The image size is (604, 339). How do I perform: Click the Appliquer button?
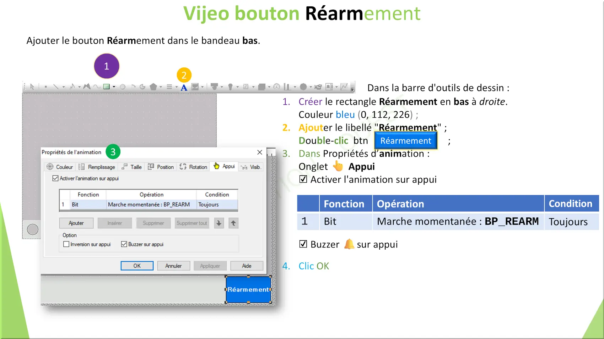pyautogui.click(x=210, y=266)
